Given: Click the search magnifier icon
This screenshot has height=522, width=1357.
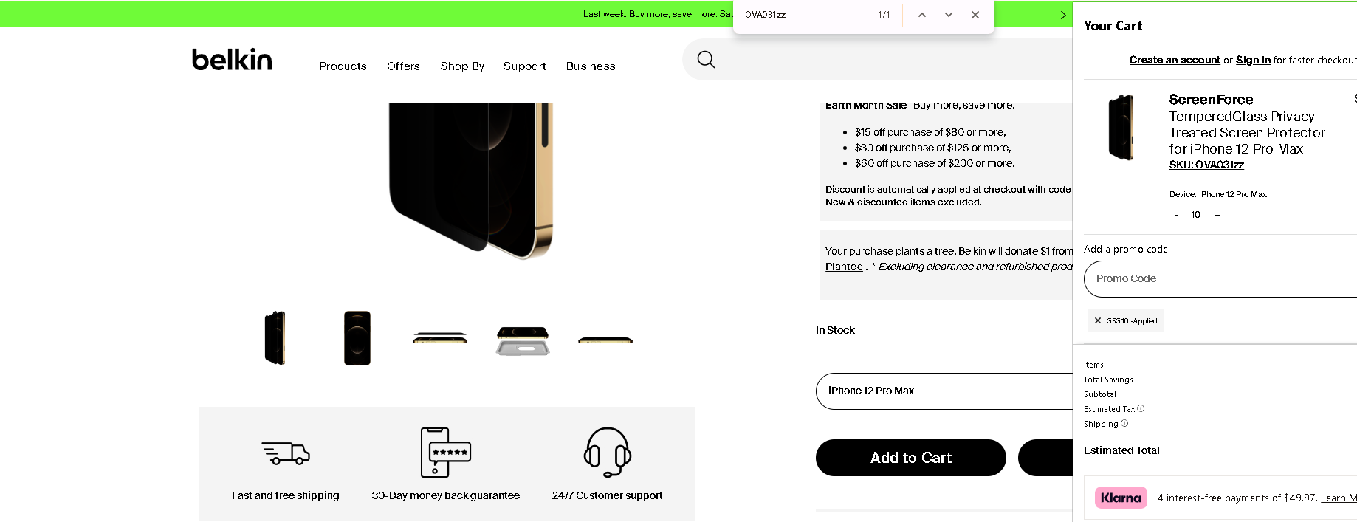Looking at the screenshot, I should tap(706, 60).
